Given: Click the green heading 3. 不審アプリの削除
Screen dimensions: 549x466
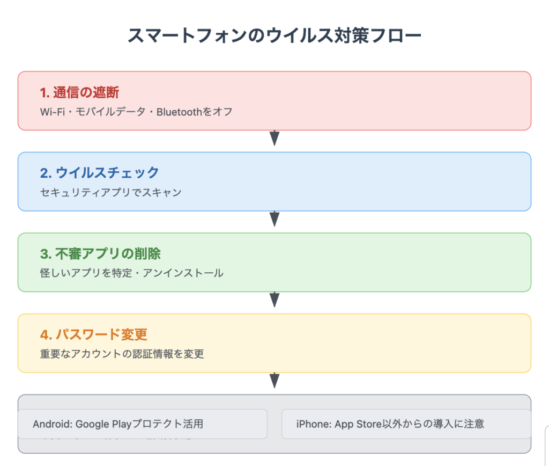Looking at the screenshot, I should point(100,254).
